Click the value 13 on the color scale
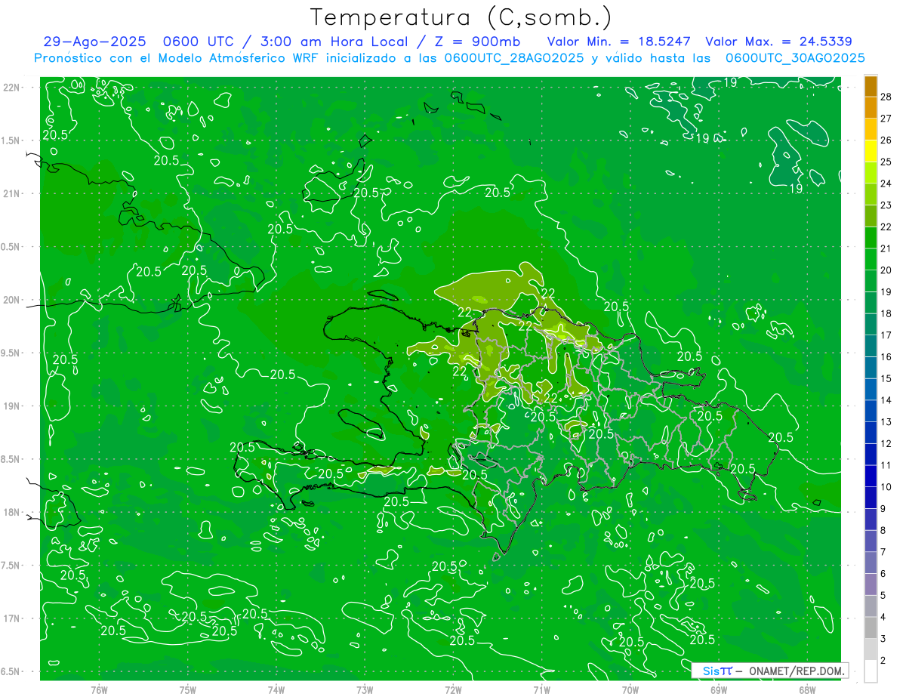 tap(886, 421)
